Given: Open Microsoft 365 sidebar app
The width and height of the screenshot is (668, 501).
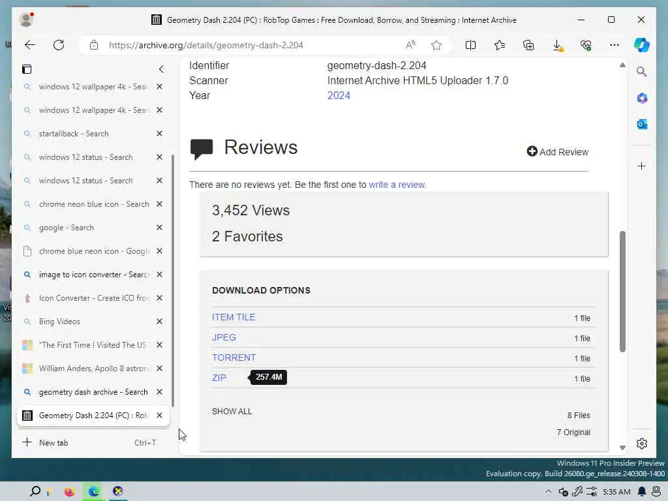Looking at the screenshot, I should click(x=642, y=98).
